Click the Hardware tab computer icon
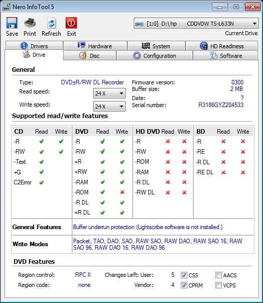 coord(82,45)
